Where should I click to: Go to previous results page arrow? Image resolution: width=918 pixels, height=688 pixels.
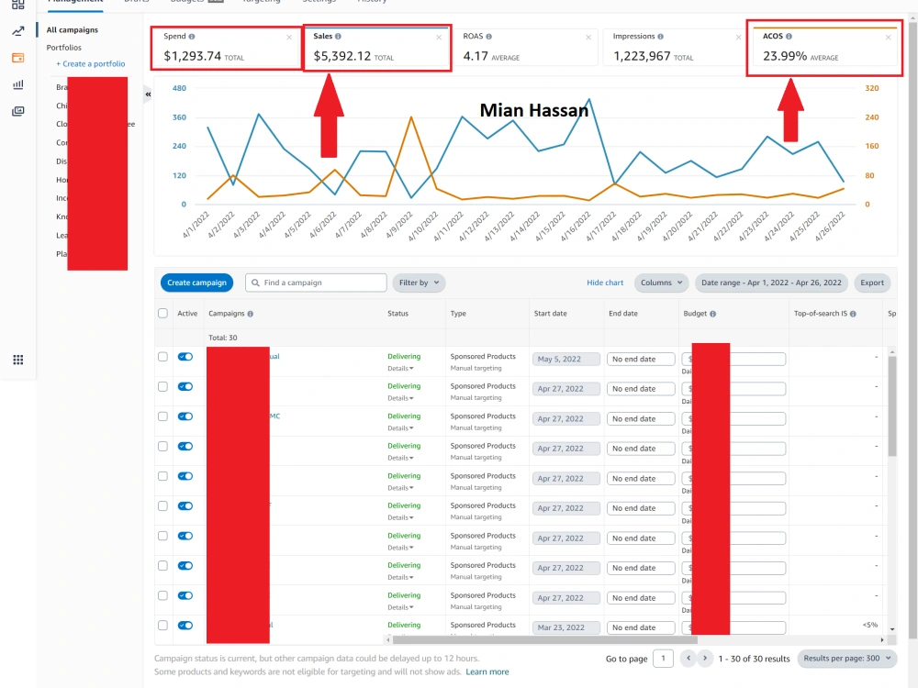point(688,658)
